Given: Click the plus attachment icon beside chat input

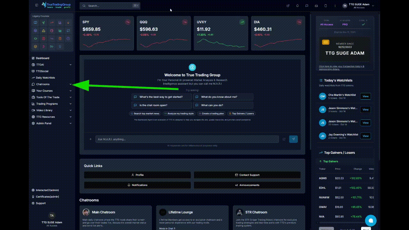Looking at the screenshot, I should [90, 139].
